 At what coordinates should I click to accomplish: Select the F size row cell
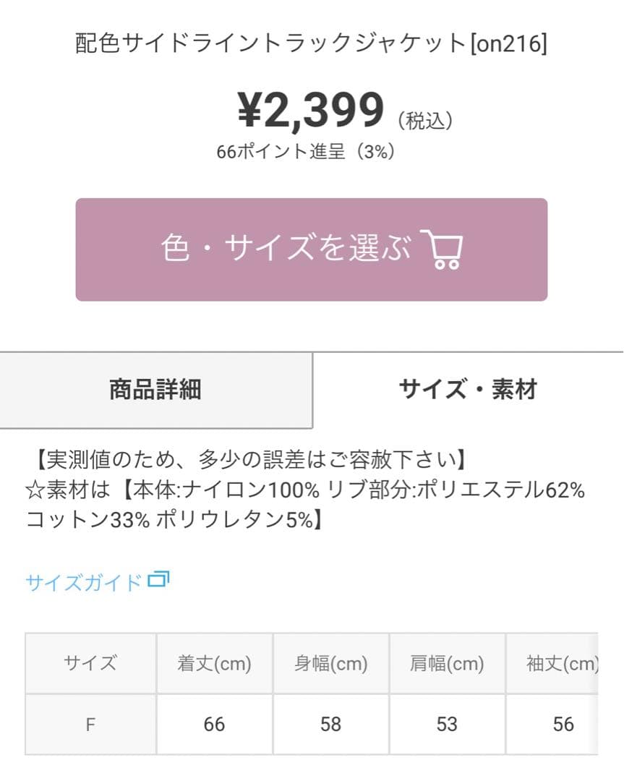coord(90,725)
